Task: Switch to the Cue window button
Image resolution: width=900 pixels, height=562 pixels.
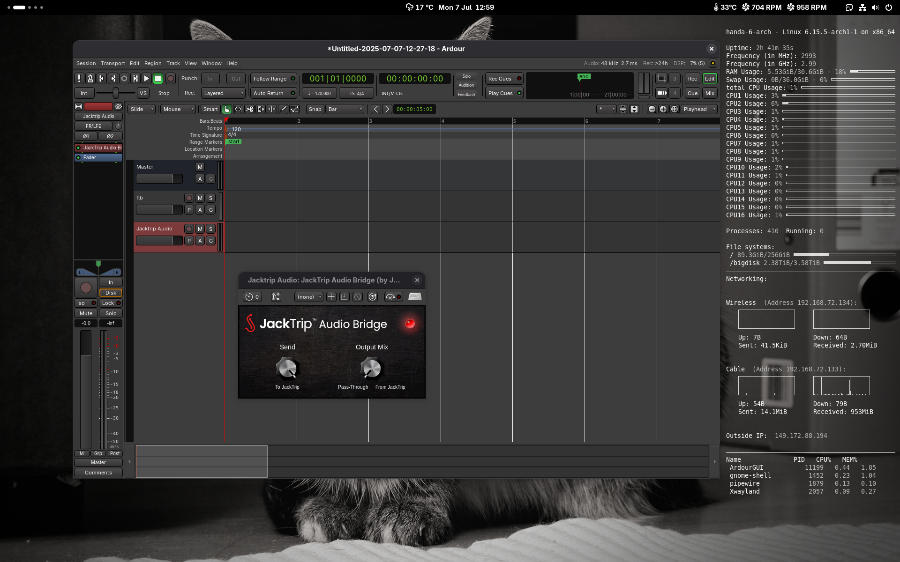Action: (692, 93)
